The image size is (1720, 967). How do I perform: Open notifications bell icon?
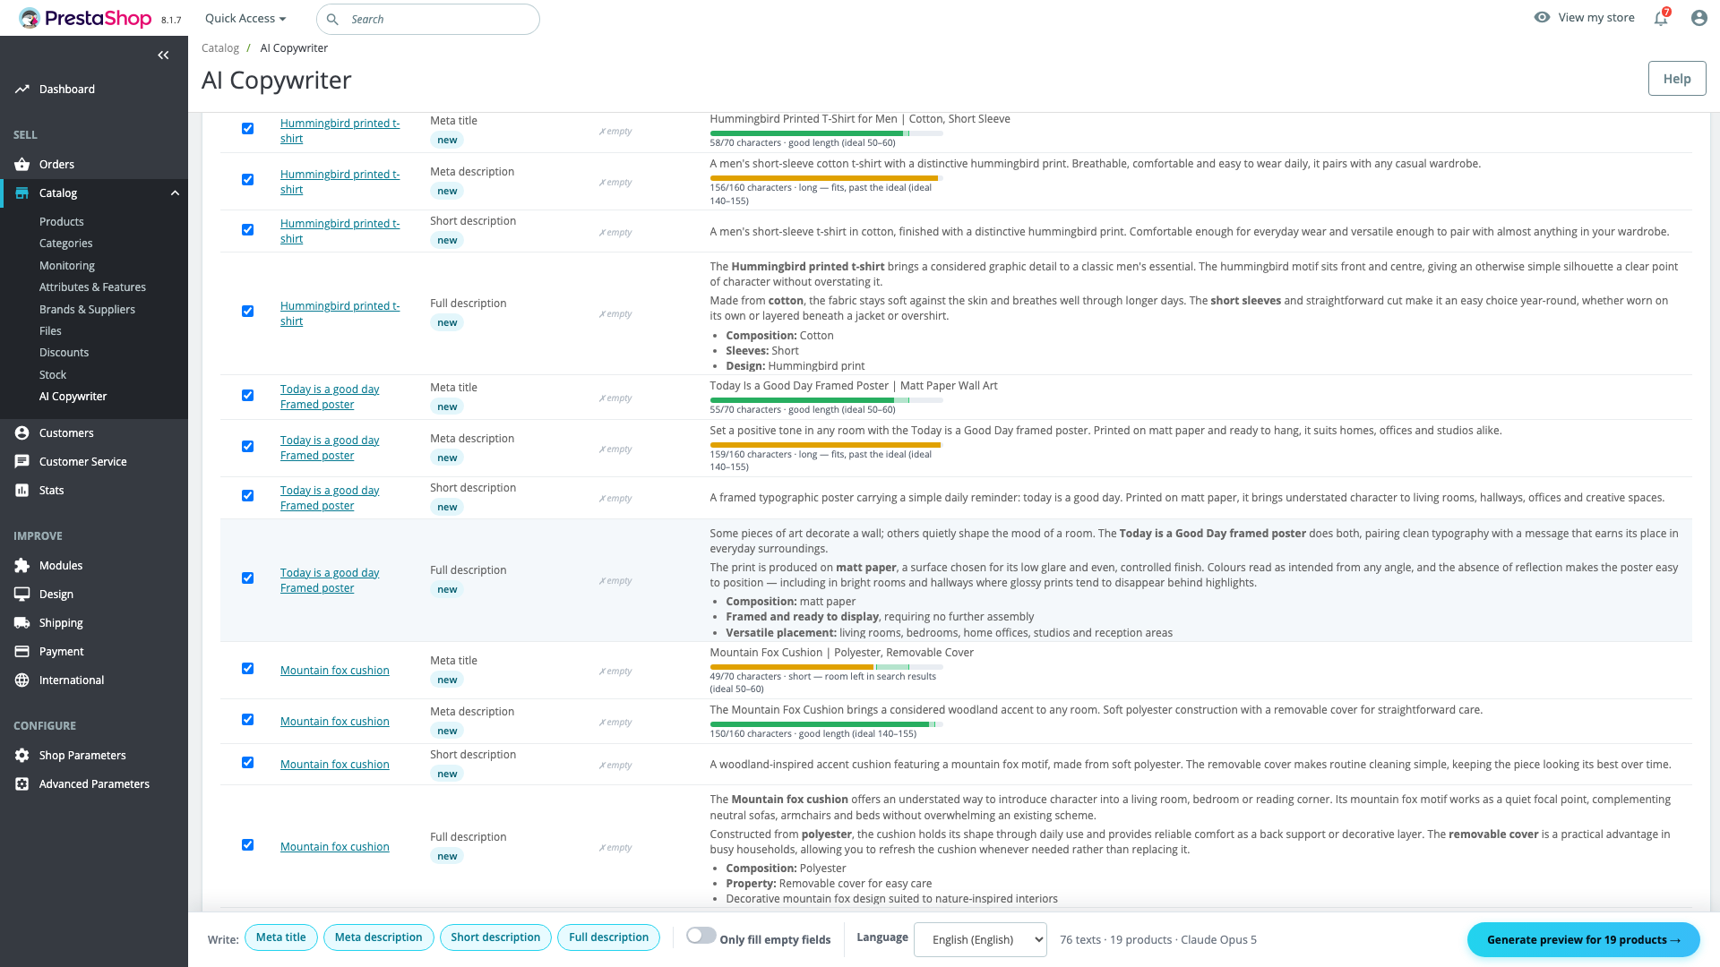[x=1661, y=18]
